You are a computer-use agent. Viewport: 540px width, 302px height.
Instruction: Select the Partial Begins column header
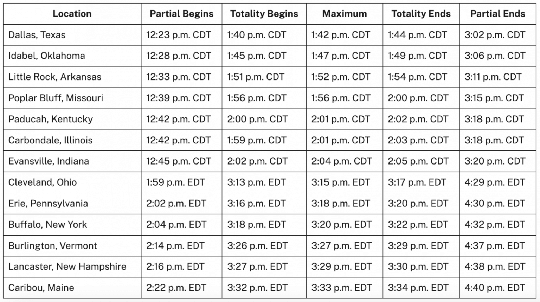tap(181, 14)
